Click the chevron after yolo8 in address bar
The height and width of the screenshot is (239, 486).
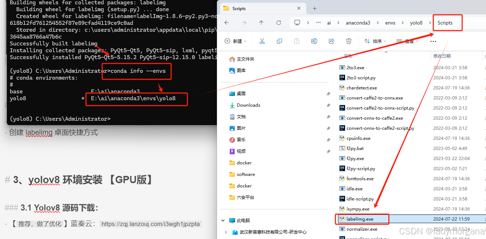point(430,23)
